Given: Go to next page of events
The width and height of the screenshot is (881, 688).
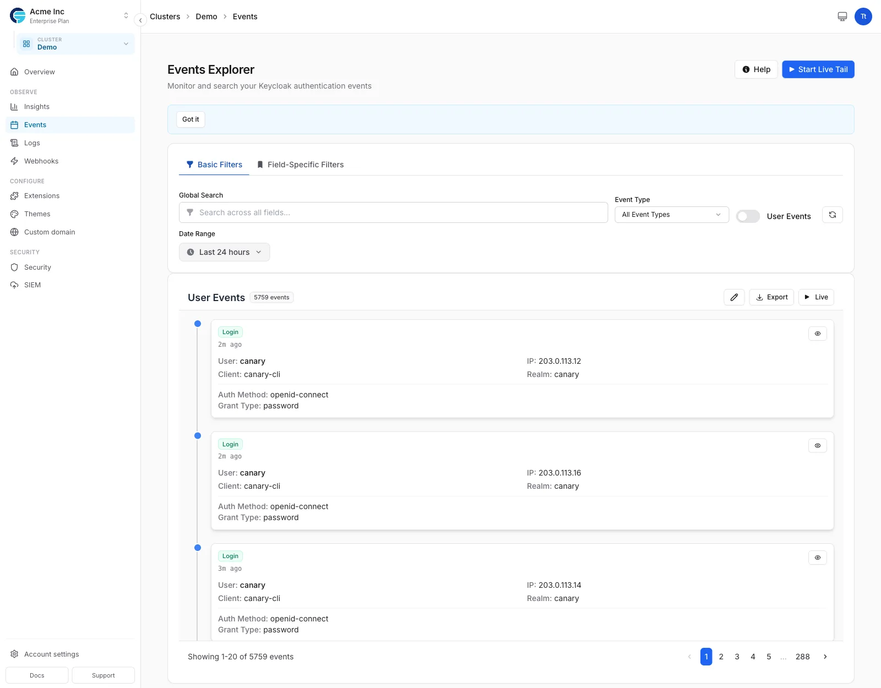Looking at the screenshot, I should 825,657.
